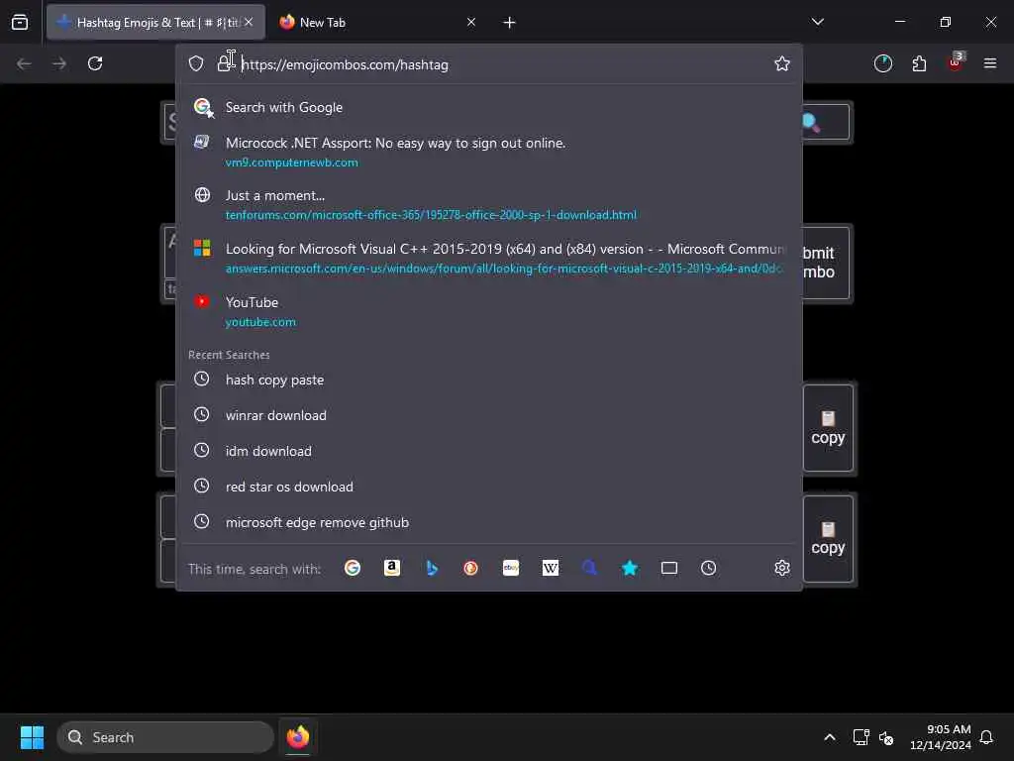
Task: Open the clock and date panel
Action: pos(940,737)
